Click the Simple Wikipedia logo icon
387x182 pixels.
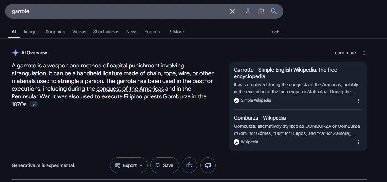point(236,100)
